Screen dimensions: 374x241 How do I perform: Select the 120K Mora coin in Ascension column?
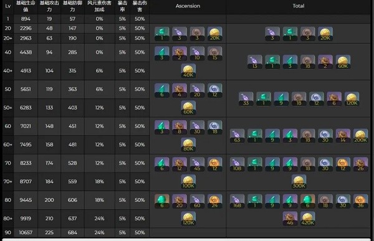[x=188, y=219]
